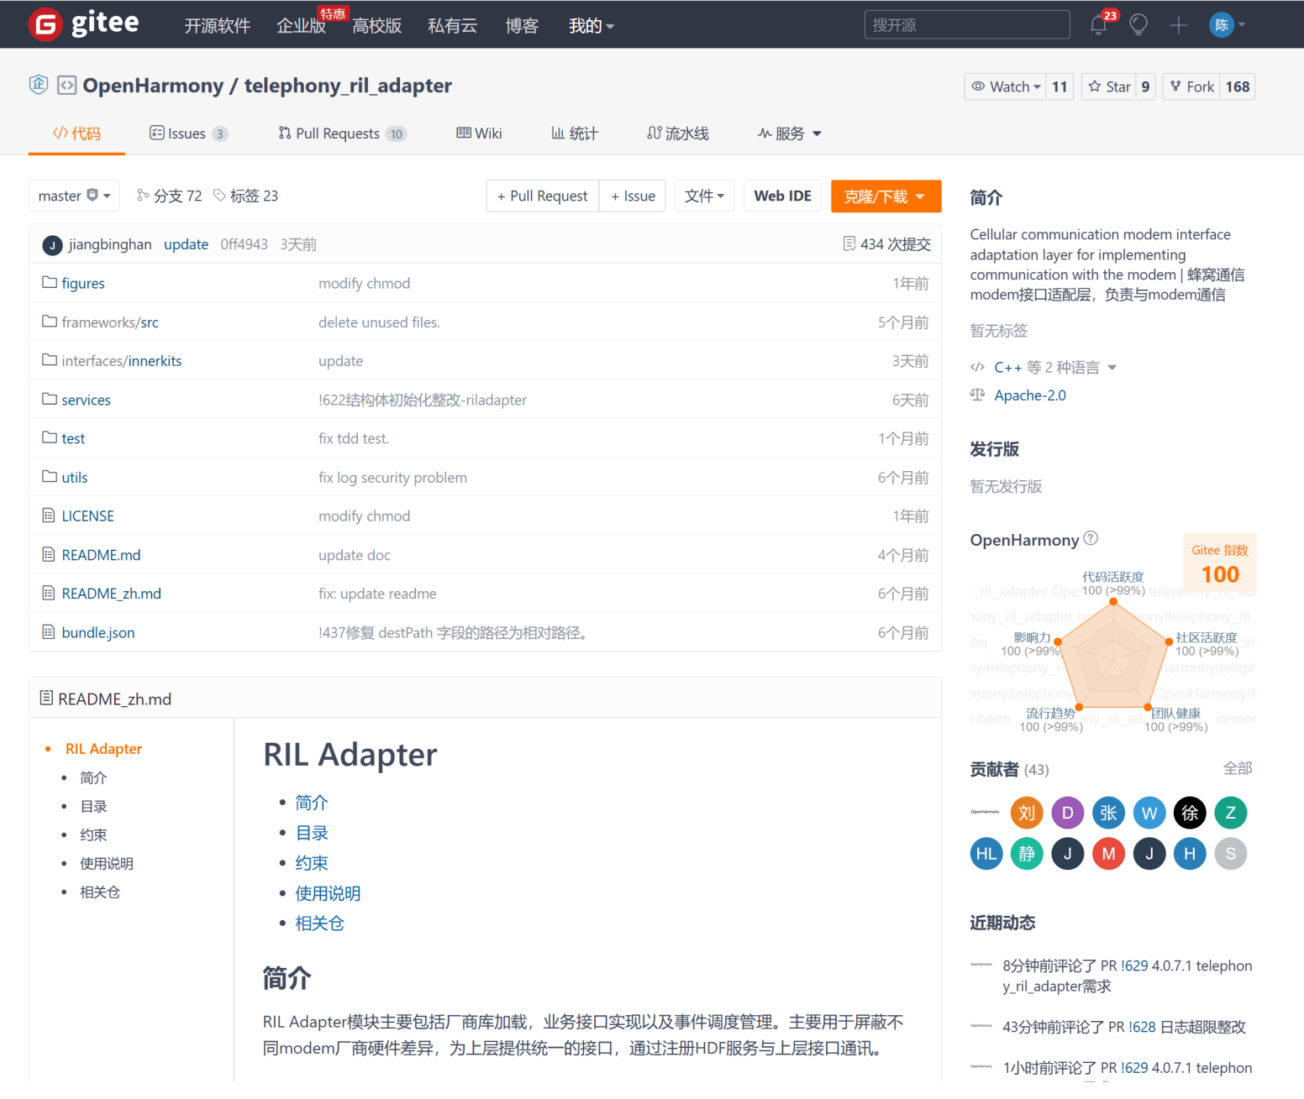This screenshot has width=1304, height=1099.
Task: Expand the C++ 等 2 种语言 languages list
Action: pyautogui.click(x=1054, y=368)
